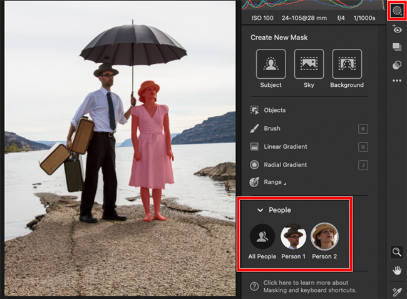Create a Select Sky mask

[x=309, y=64]
